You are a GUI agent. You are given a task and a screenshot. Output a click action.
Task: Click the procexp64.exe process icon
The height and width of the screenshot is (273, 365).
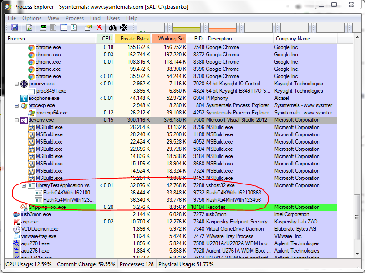point(31,113)
